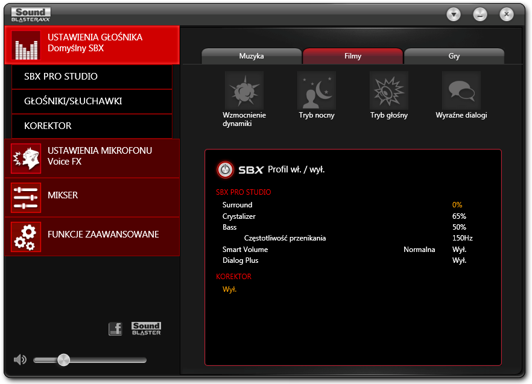Choose the Tryb głośny speaker icon

[389, 90]
